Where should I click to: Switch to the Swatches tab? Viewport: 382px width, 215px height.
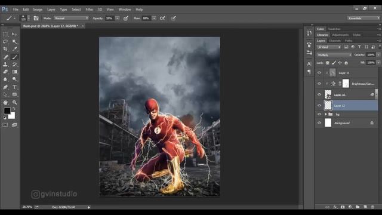pyautogui.click(x=334, y=29)
